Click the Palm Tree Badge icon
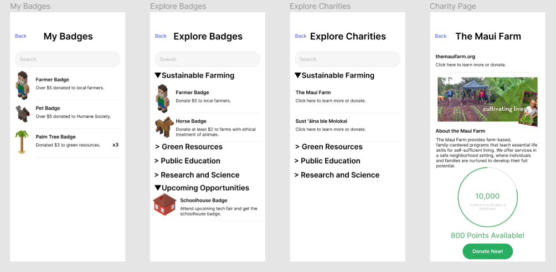556x272 pixels. [22, 142]
